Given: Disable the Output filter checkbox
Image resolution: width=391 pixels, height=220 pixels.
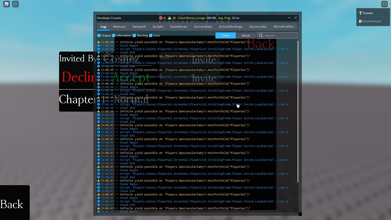Looking at the screenshot, I should [x=99, y=35].
